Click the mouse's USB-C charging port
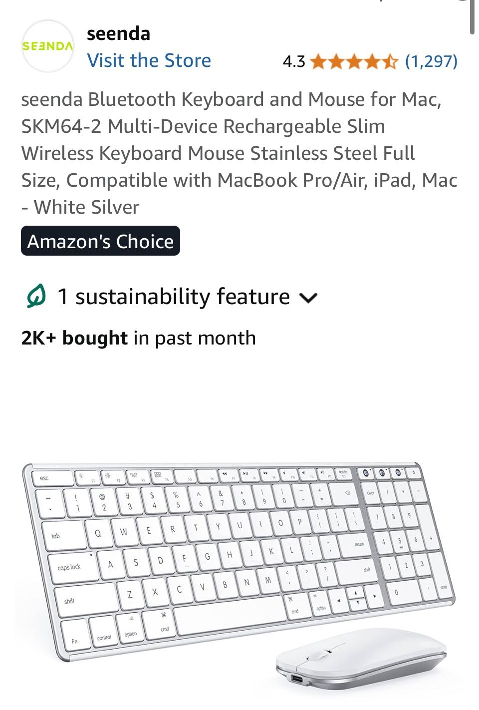Screen dimensions: 479x710 [x=297, y=680]
